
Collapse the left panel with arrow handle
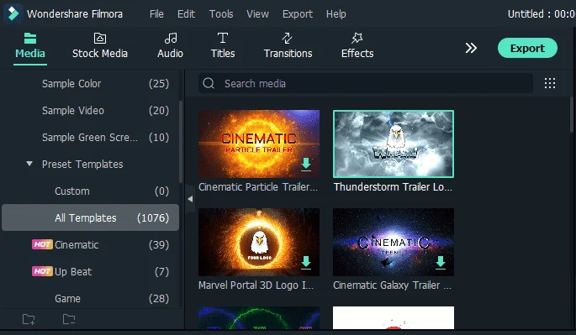click(x=190, y=199)
